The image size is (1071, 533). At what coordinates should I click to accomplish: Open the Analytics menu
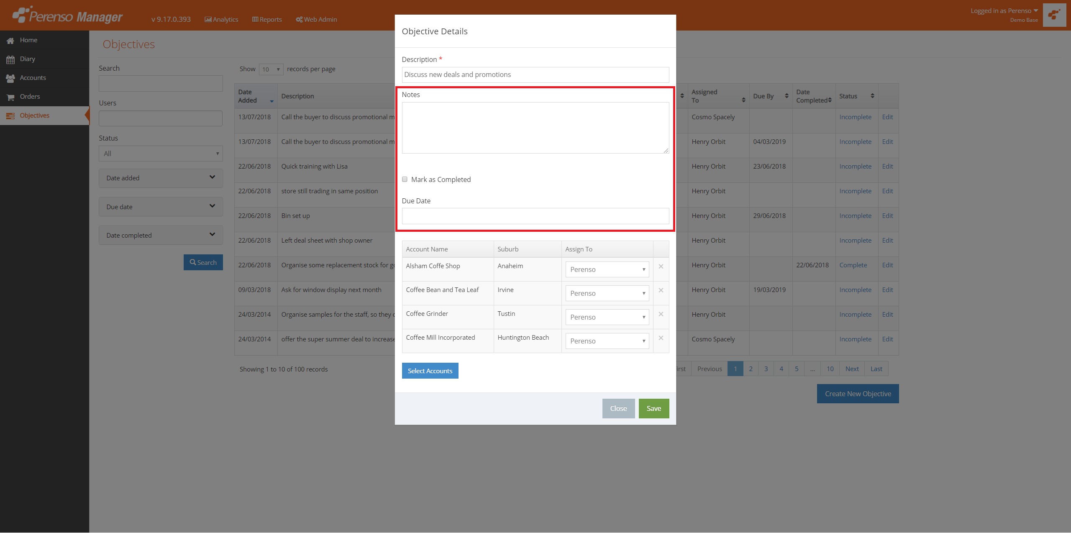point(221,19)
